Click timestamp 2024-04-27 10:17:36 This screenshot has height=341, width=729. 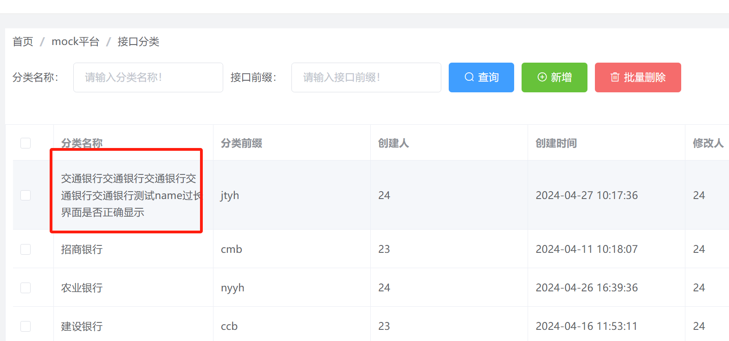[x=587, y=195]
